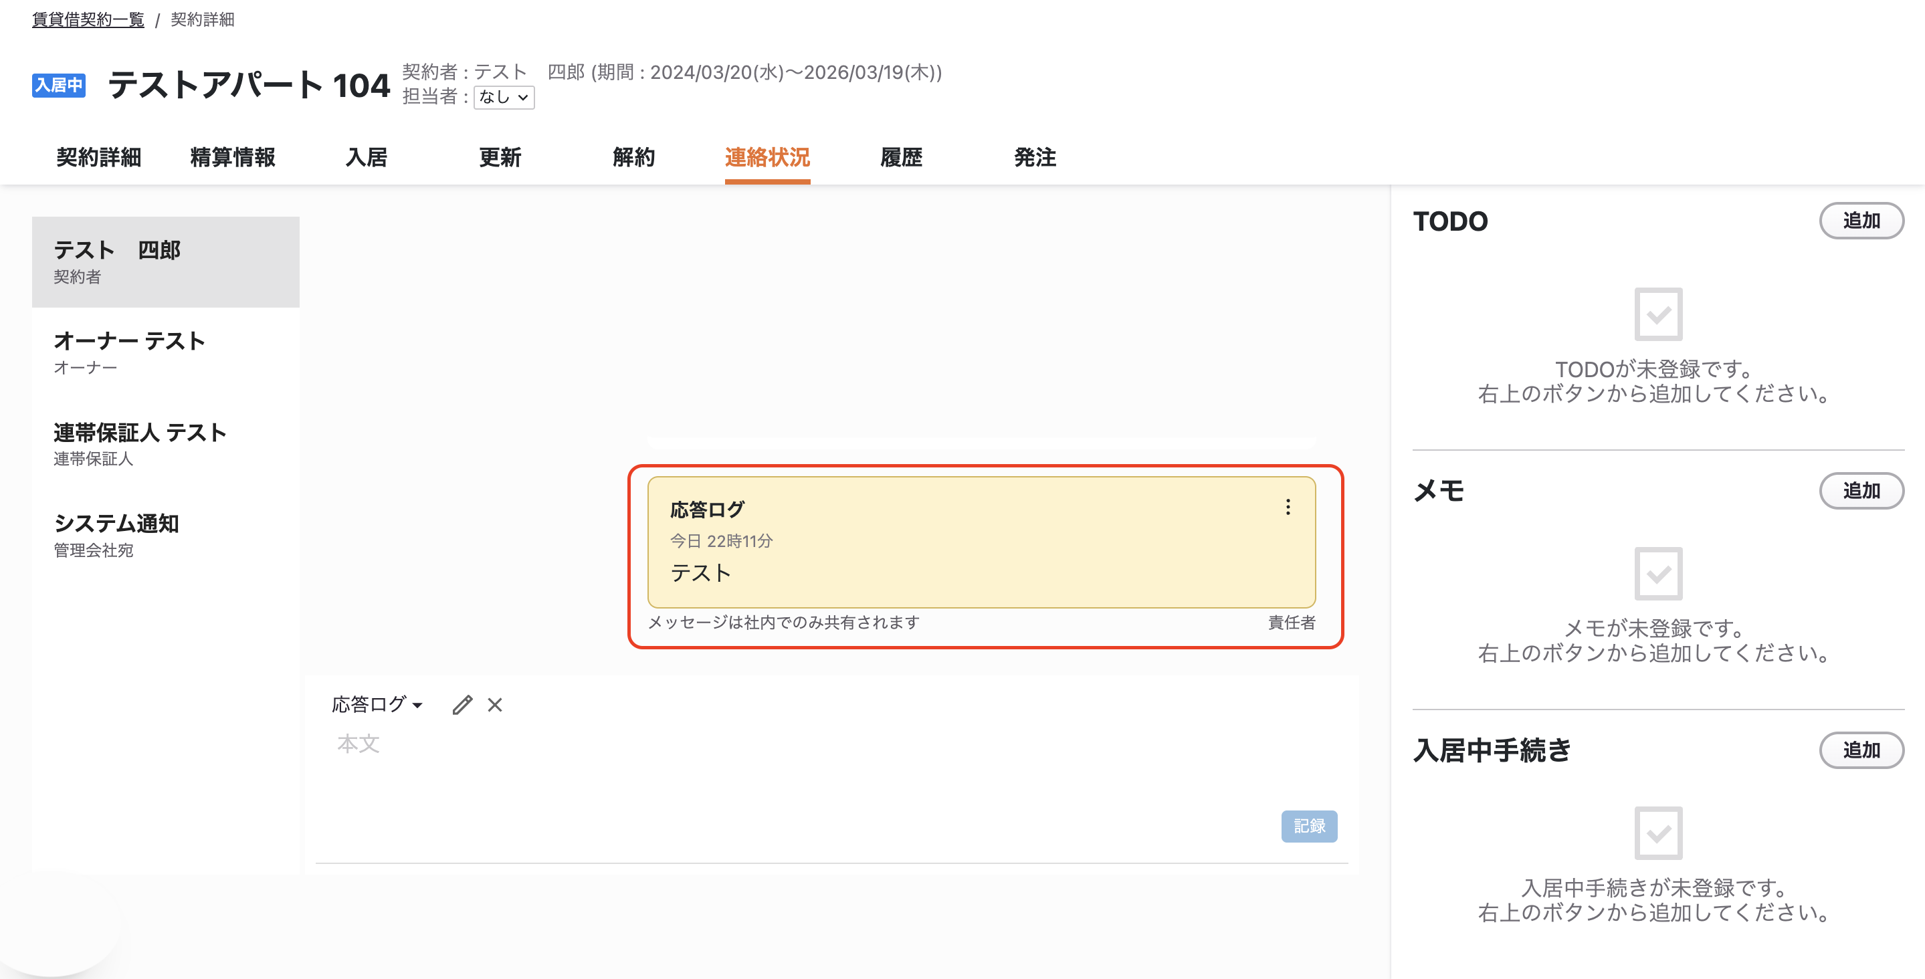Open the 履歴 tab
Image resolution: width=1925 pixels, height=979 pixels.
(x=901, y=157)
